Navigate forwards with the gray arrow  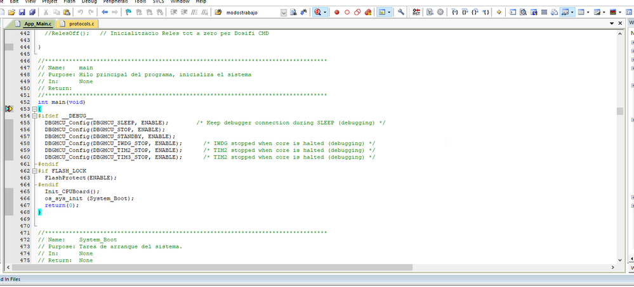pos(115,12)
